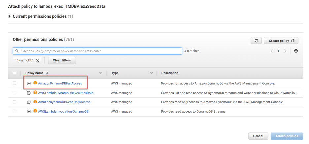Click description "Provides full access to Amazon DynamoDB"
Image resolution: width=309 pixels, height=144 pixels.
pyautogui.click(x=218, y=83)
